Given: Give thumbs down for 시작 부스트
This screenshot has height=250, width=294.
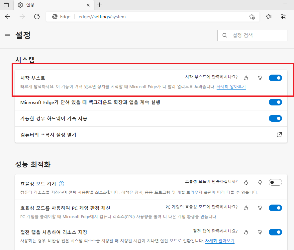Looking at the screenshot, I should tap(260, 78).
